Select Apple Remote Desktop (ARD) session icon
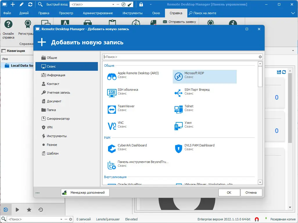 [x=112, y=77]
